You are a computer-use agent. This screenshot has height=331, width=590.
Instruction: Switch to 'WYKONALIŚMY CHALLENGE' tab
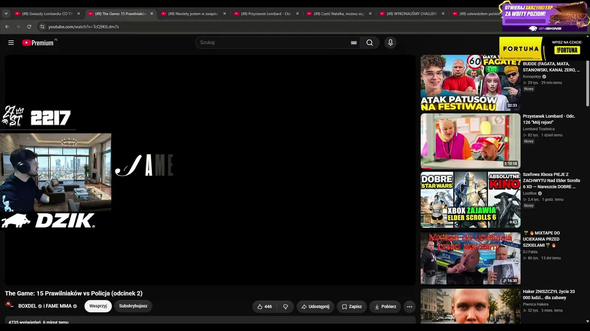click(412, 14)
